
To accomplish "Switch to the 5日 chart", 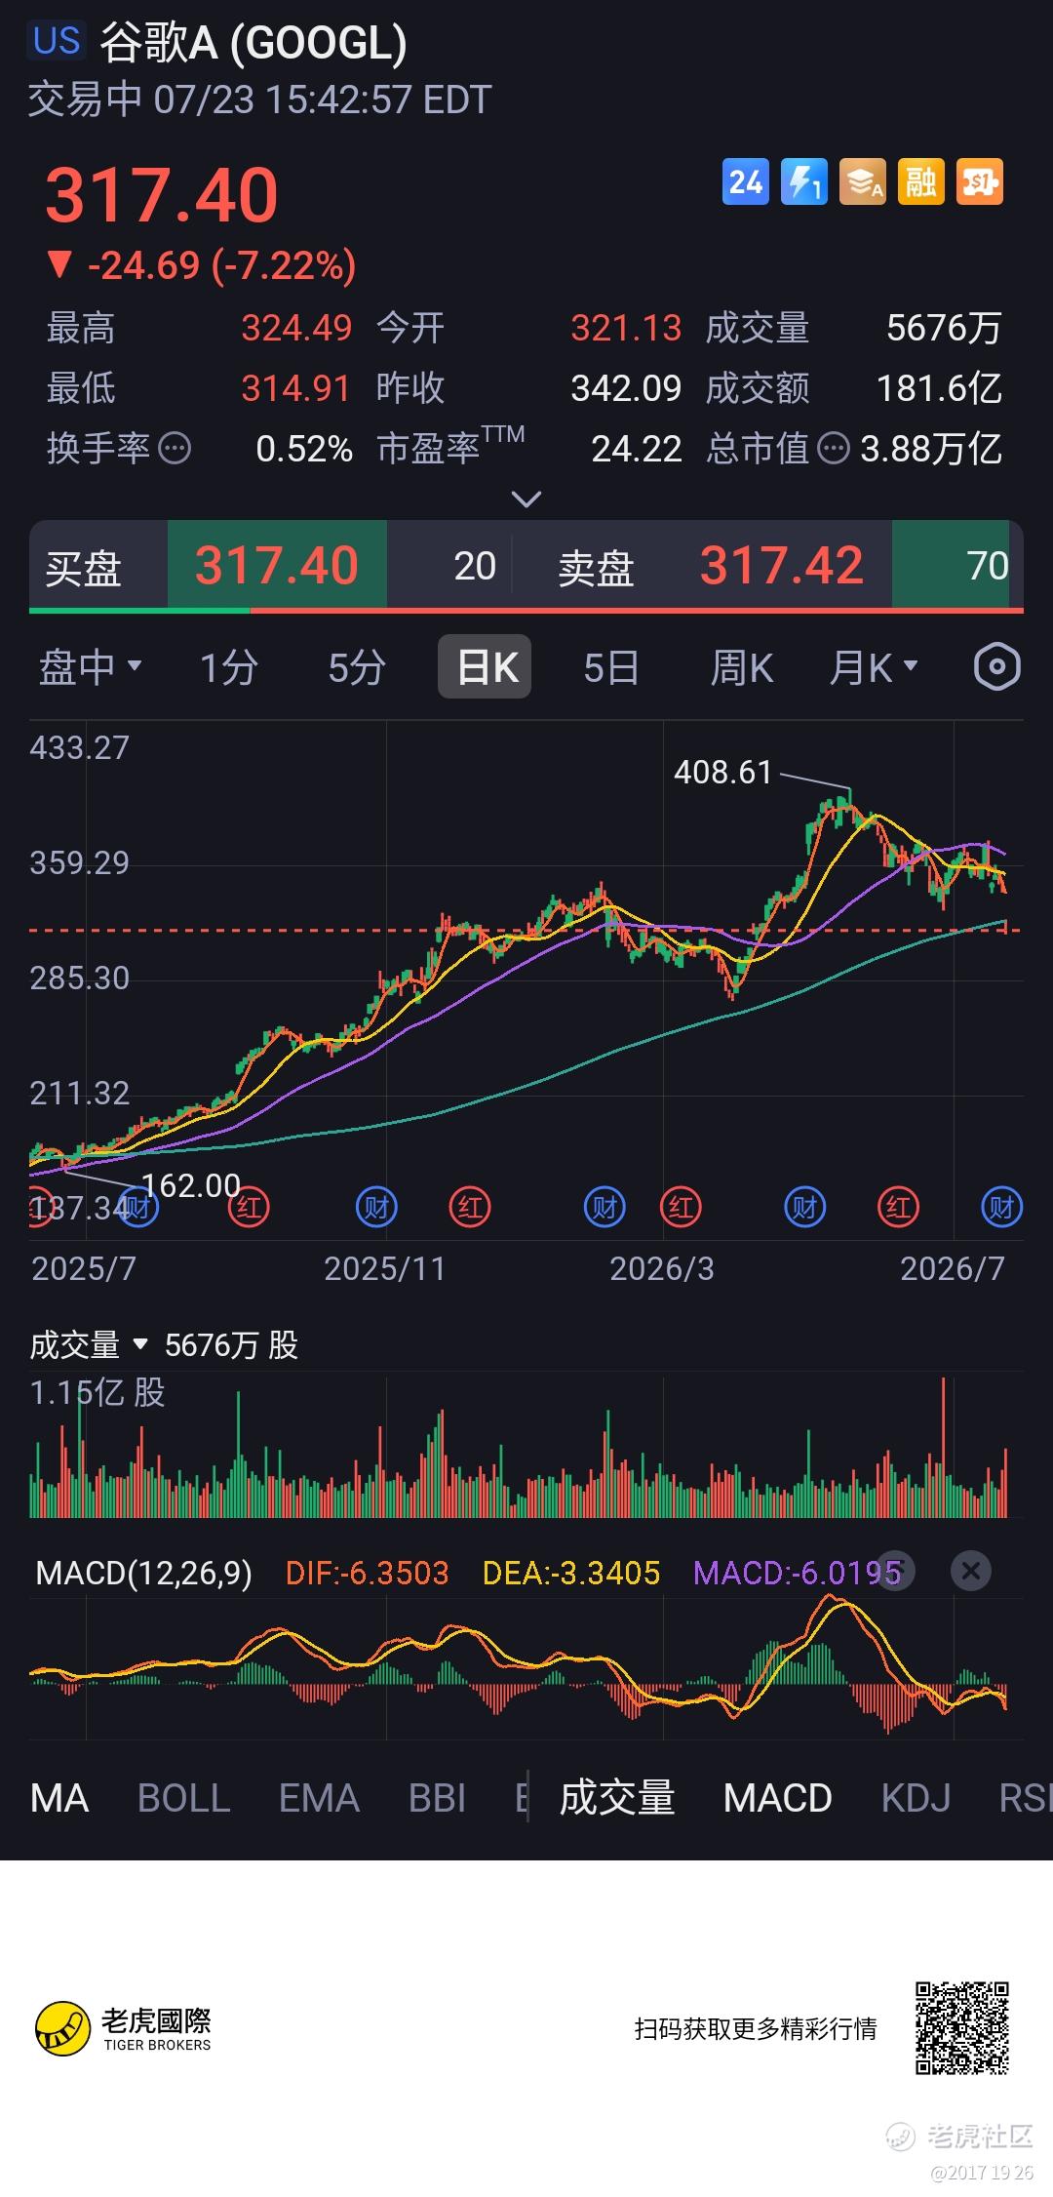I will [x=611, y=667].
